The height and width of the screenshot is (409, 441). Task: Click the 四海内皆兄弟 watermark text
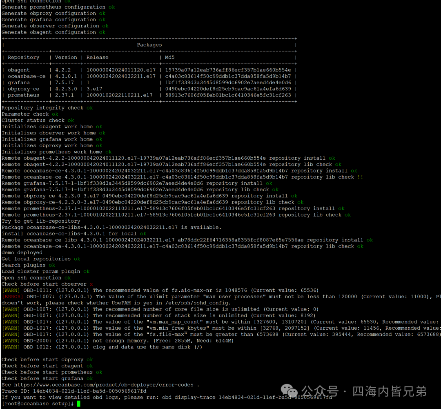click(x=390, y=391)
